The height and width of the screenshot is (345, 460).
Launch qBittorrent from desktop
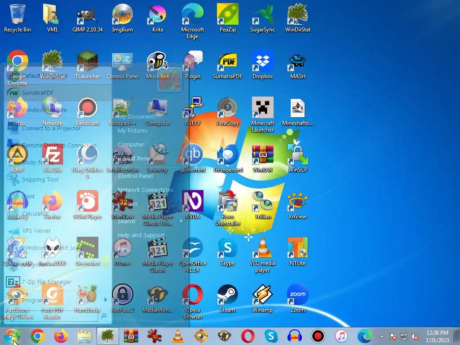click(x=192, y=158)
